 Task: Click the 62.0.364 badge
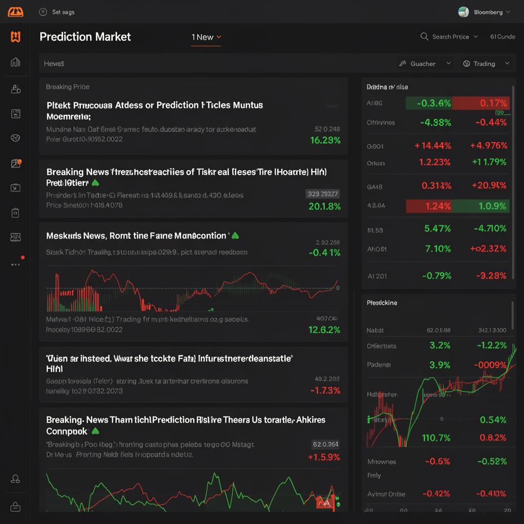(325, 444)
